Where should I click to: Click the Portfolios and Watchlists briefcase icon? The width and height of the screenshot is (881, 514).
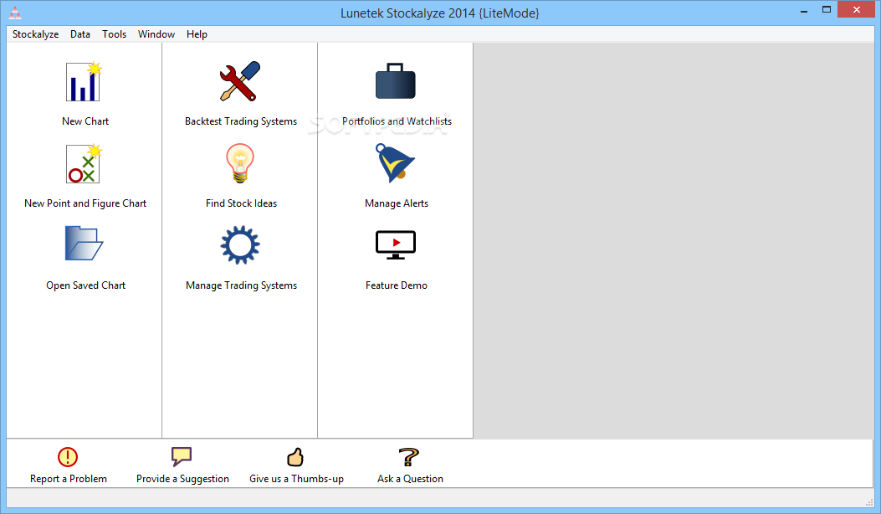pos(396,81)
